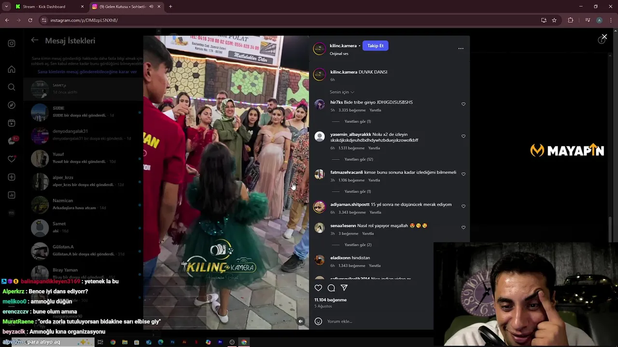Screen dimensions: 618x347
Task: Click the Orijinal ses audio link
Action: (x=339, y=53)
